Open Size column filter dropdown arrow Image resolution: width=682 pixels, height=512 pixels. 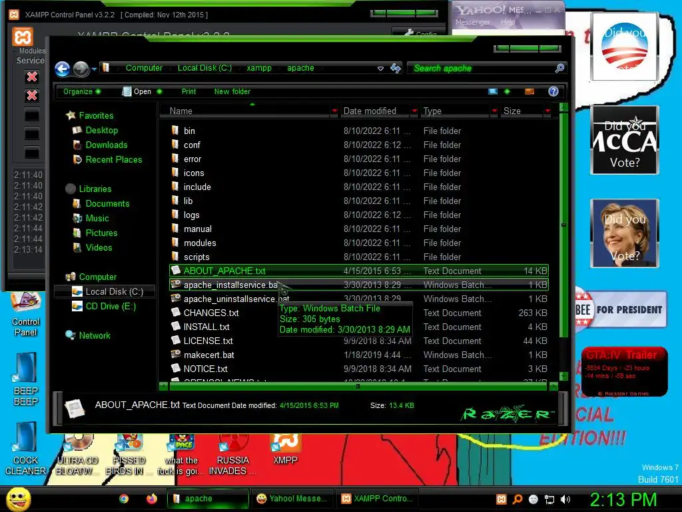pyautogui.click(x=547, y=111)
